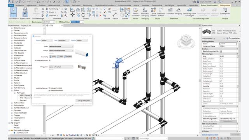Click 'Erzeuge Rohrsystem' button
Screen dimensions: 249x140
click(x=84, y=101)
